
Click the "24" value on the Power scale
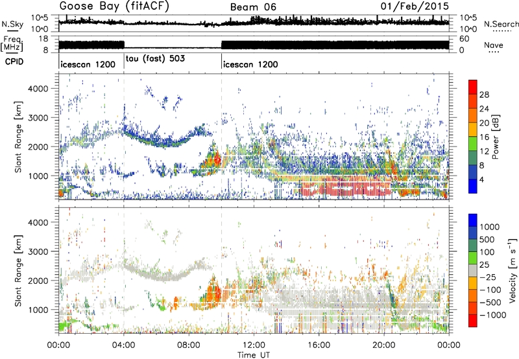(x=484, y=109)
